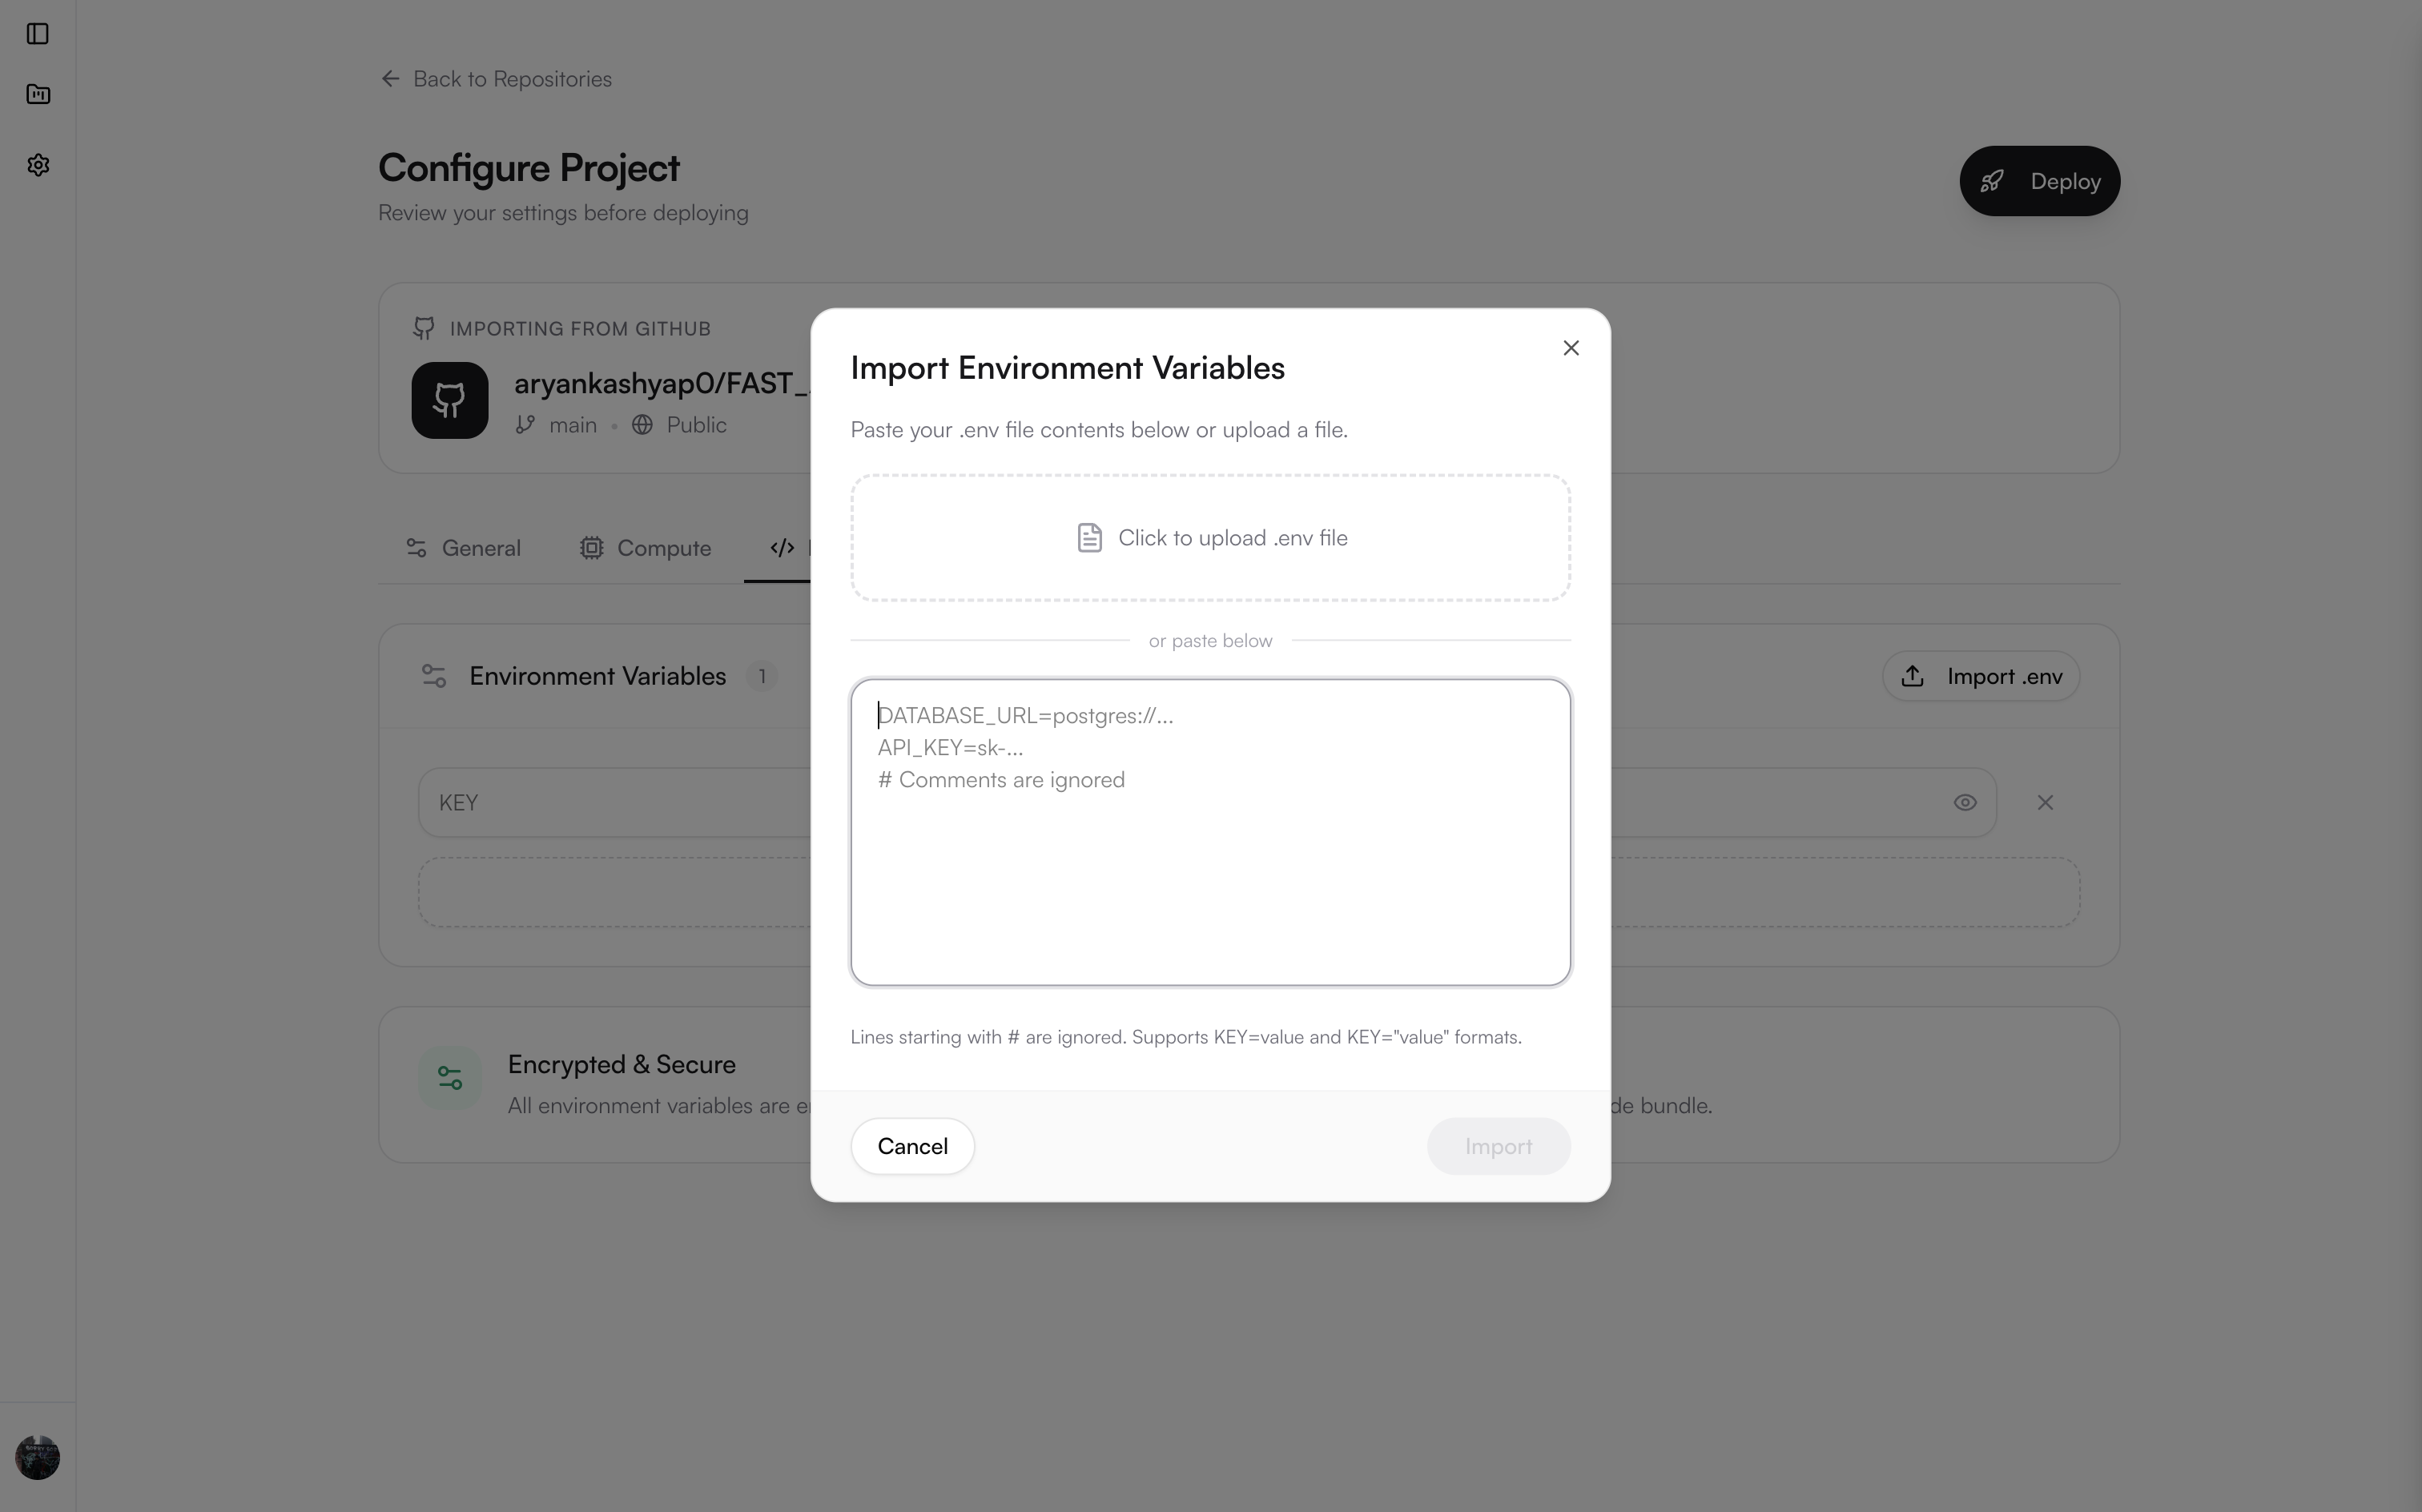The height and width of the screenshot is (1512, 2422).
Task: Click the Environment Variables sliders icon
Action: point(433,676)
